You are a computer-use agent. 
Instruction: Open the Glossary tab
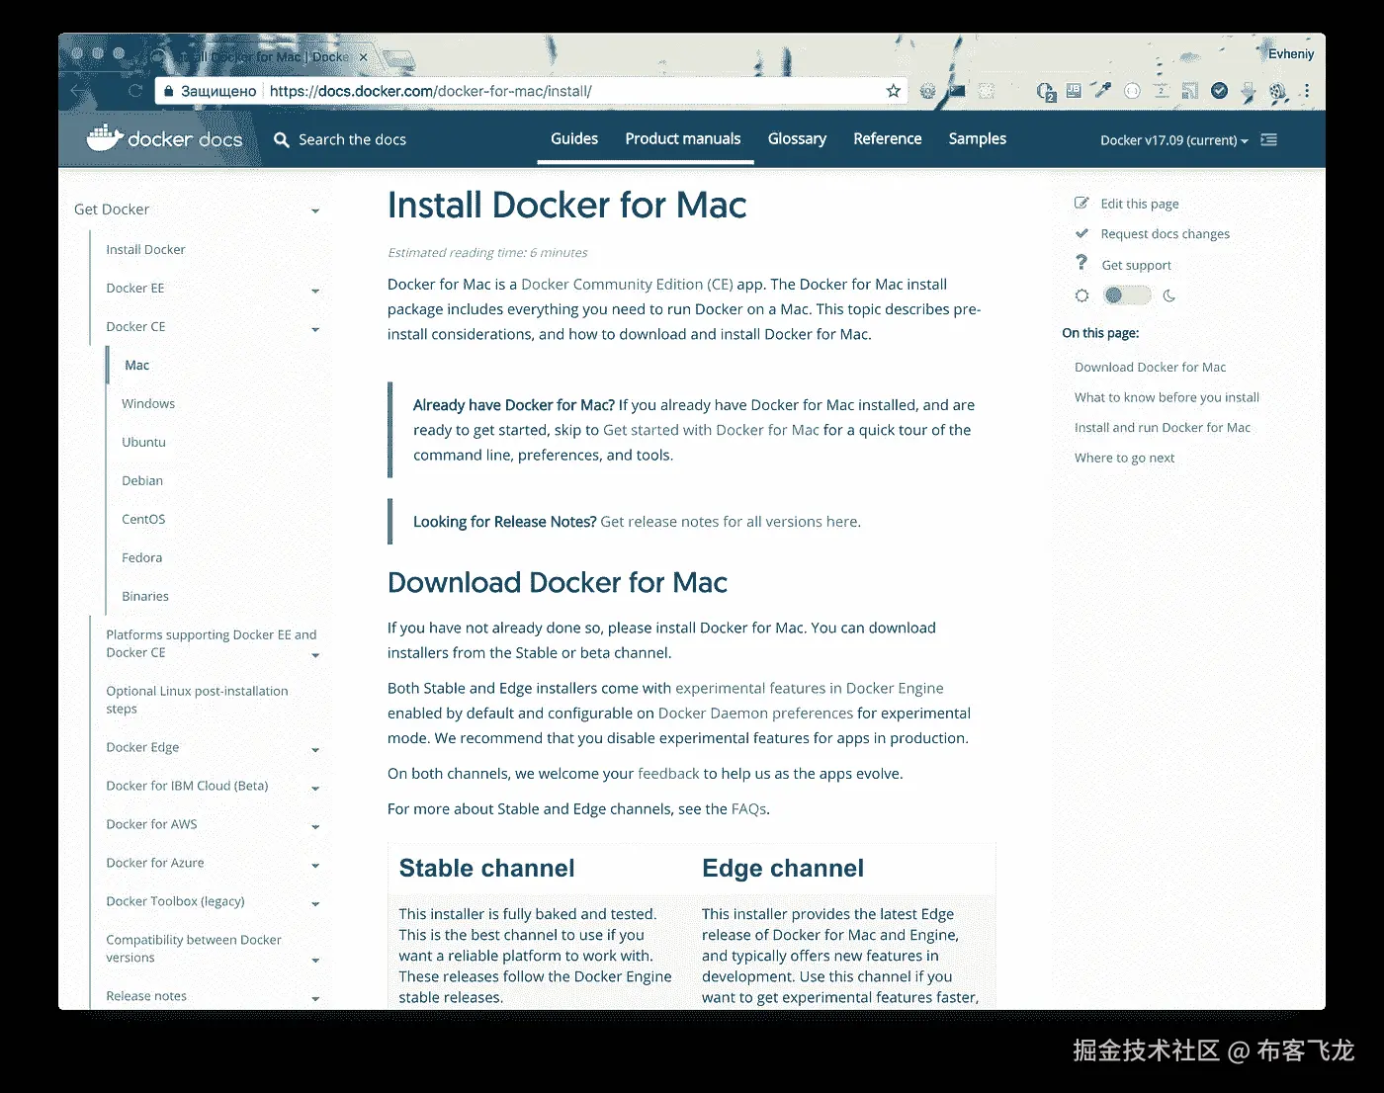797,139
